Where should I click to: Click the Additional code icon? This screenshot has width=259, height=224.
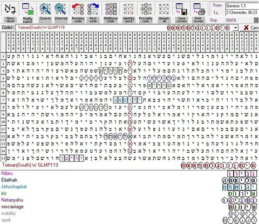click(x=111, y=9)
